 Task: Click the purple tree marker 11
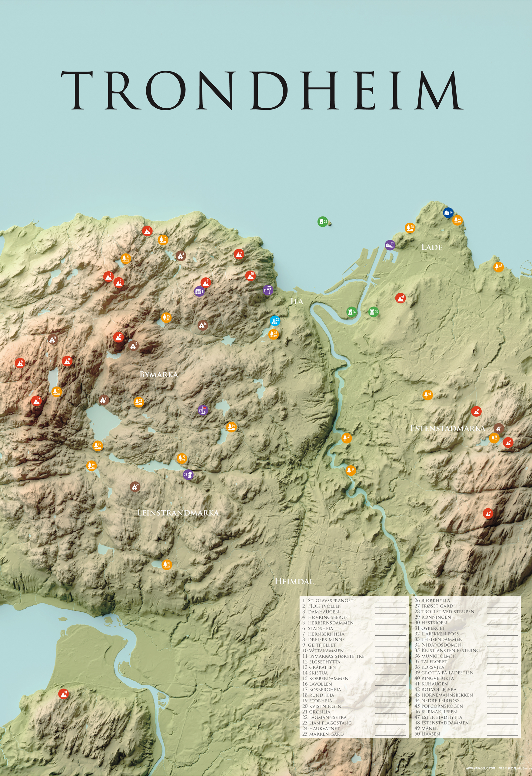click(268, 290)
